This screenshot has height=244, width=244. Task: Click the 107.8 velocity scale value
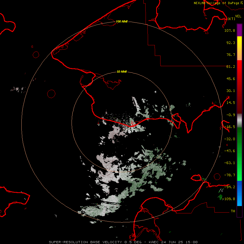230,30
